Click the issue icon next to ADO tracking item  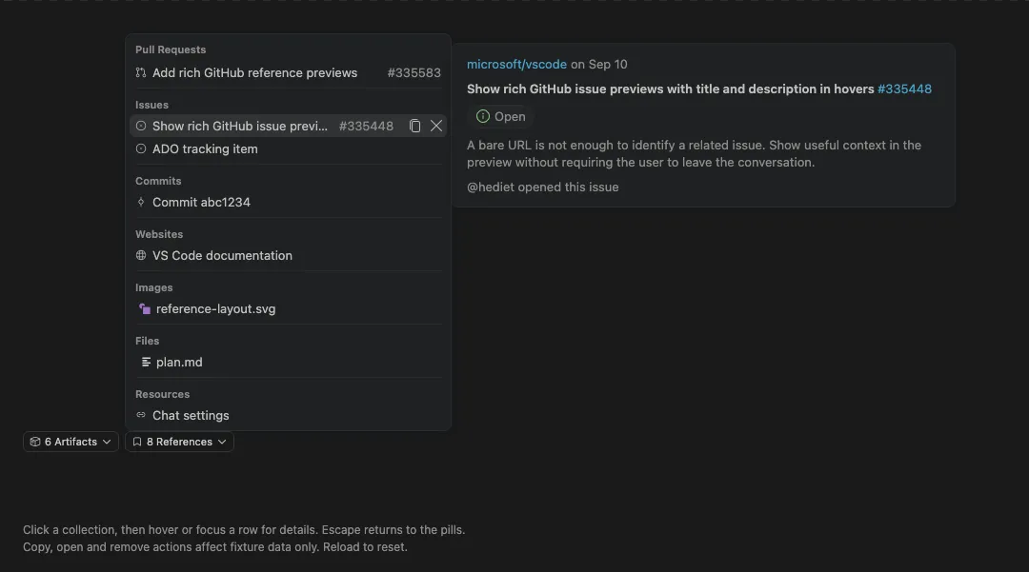coord(140,148)
